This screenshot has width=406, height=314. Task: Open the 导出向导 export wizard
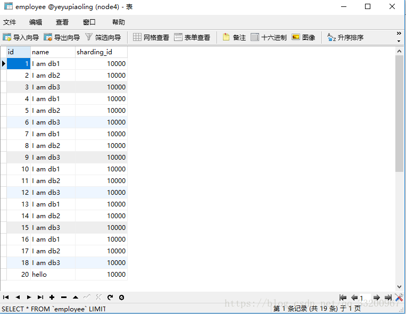coord(62,37)
